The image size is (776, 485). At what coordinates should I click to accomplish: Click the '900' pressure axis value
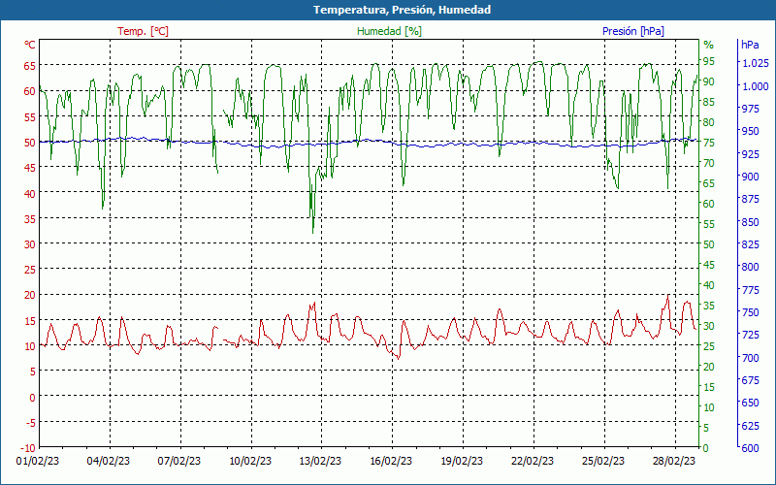click(750, 177)
